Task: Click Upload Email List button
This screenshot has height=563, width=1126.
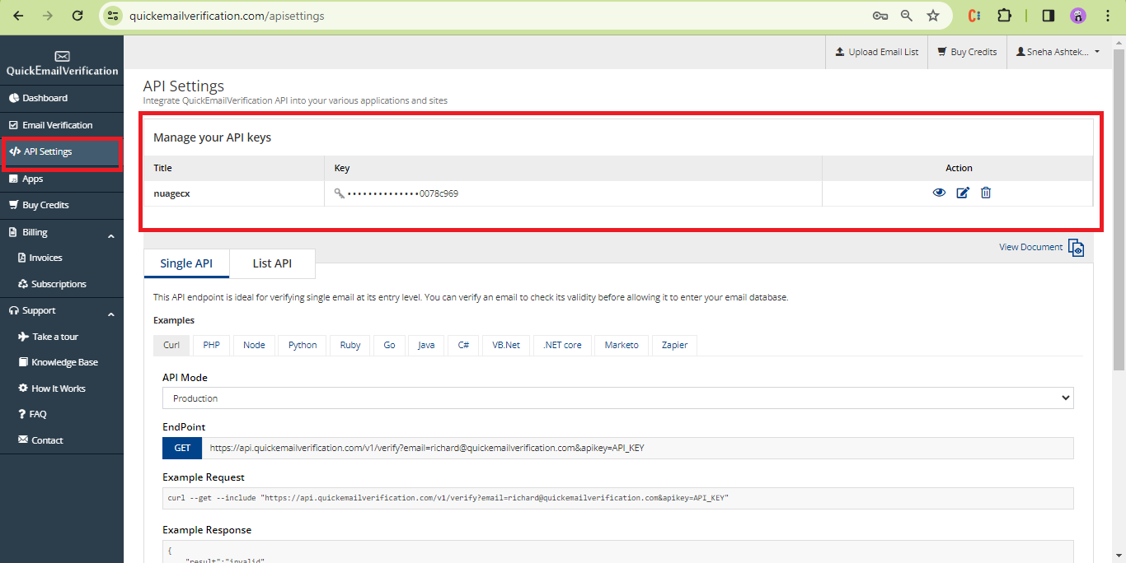Action: pos(876,52)
